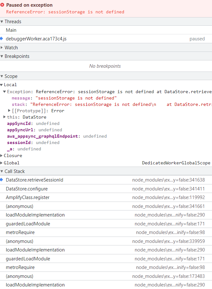Click the ReferenceError message in the banner
Image resolution: width=212 pixels, height=289 pixels.
click(65, 12)
